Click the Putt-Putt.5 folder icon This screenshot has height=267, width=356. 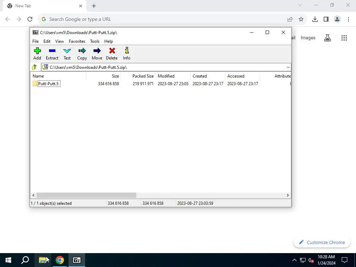click(x=35, y=83)
